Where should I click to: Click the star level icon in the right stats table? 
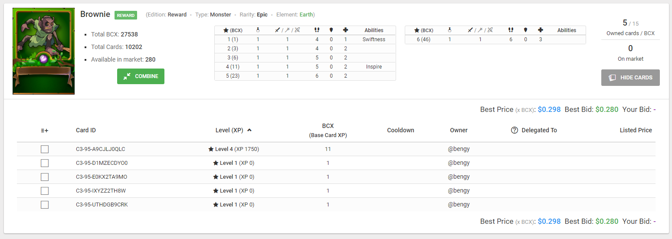point(417,30)
